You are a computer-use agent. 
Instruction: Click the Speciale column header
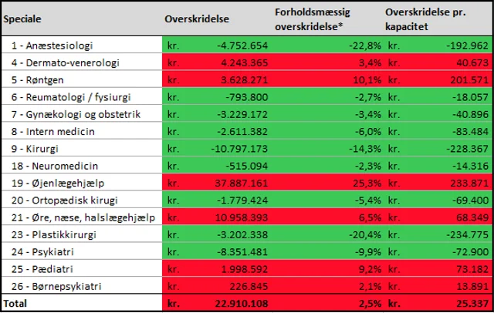click(21, 17)
